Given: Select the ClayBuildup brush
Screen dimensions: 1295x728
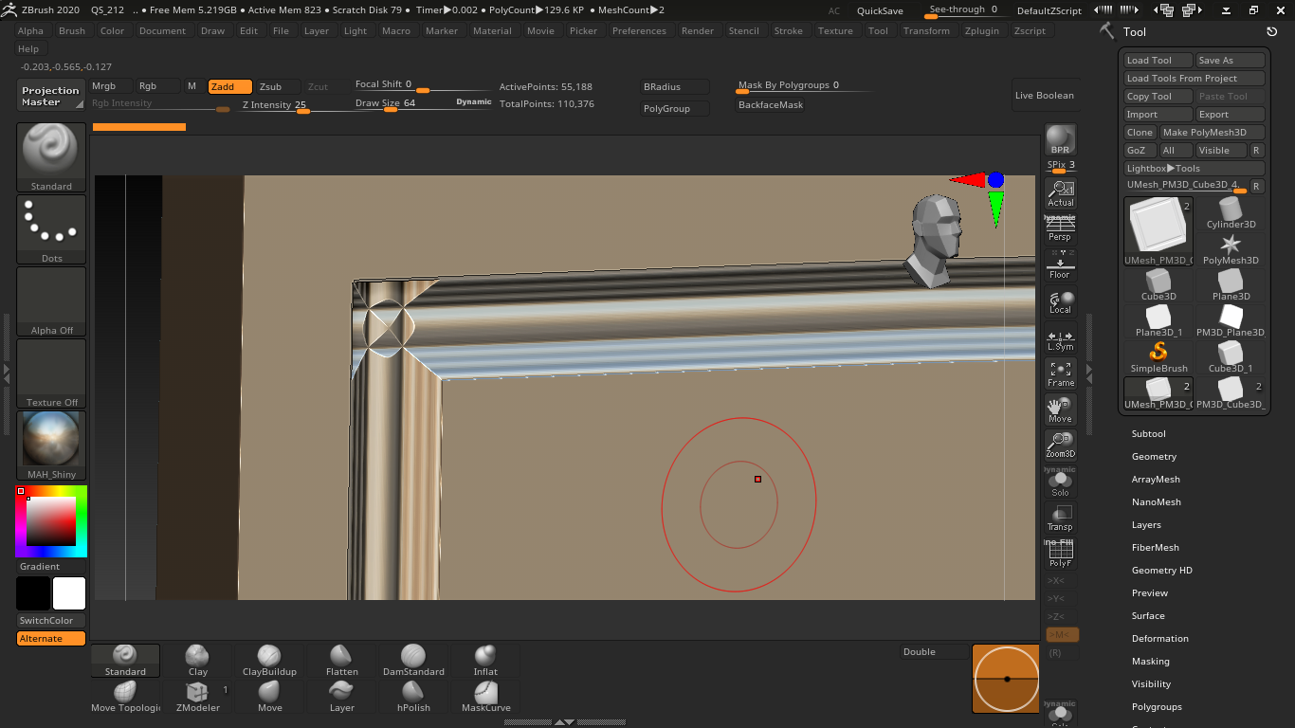Looking at the screenshot, I should pyautogui.click(x=269, y=661).
